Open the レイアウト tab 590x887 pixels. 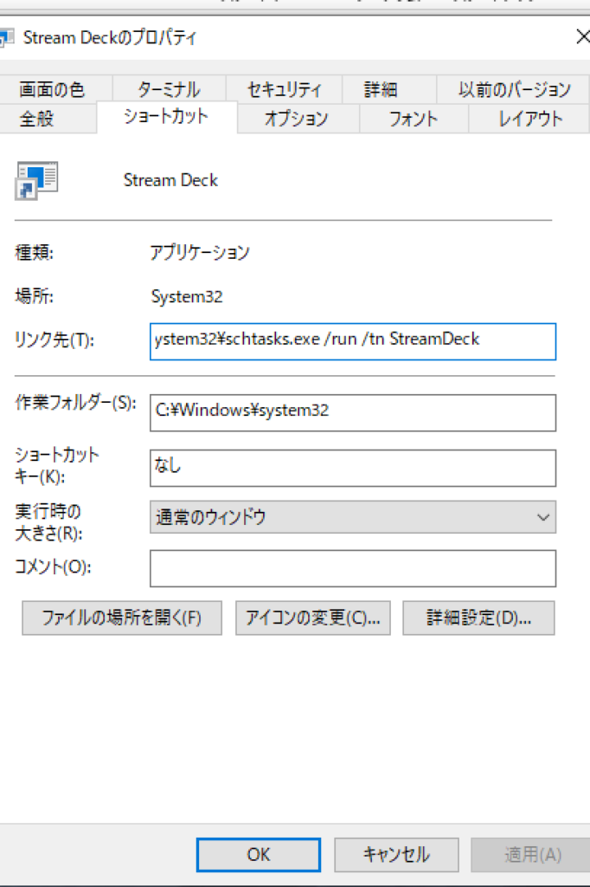tap(530, 119)
